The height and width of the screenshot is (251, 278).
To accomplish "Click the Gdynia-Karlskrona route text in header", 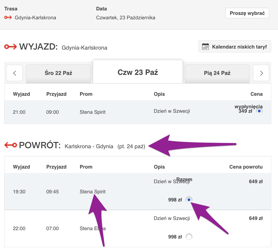I will coord(35,18).
